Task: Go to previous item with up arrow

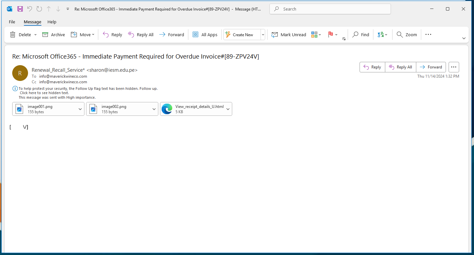Action: (x=49, y=9)
